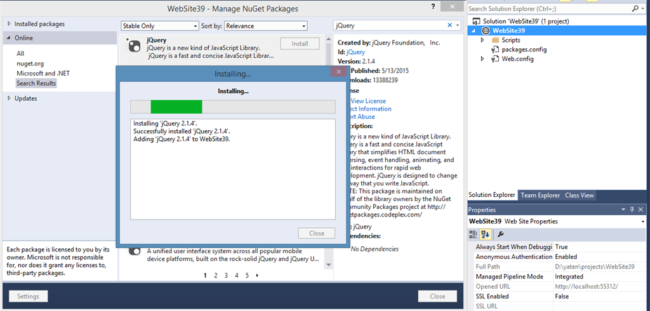
Task: Click Close in Manage NuGet Packages
Action: coord(437,296)
